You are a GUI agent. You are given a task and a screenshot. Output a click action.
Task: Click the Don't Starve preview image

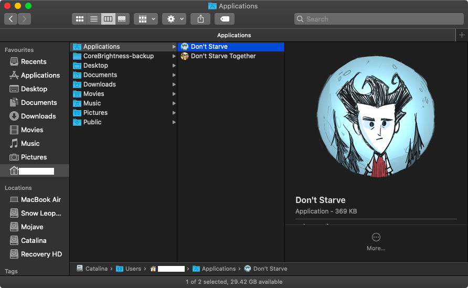click(376, 116)
